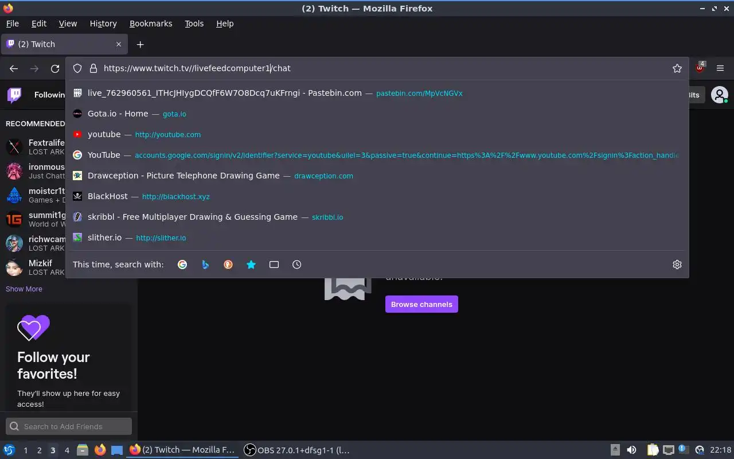Click the Browse channels button
The width and height of the screenshot is (734, 459).
[x=421, y=304]
